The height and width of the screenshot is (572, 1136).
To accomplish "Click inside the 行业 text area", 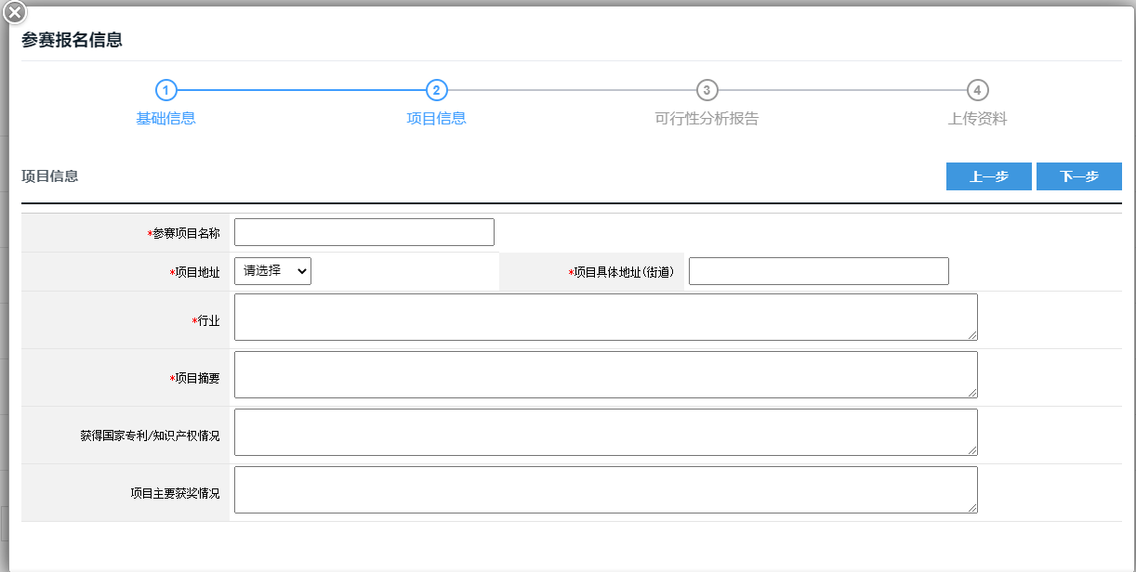I will click(606, 318).
